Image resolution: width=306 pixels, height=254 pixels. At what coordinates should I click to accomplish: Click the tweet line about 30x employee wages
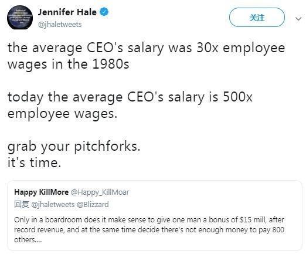pyautogui.click(x=146, y=48)
